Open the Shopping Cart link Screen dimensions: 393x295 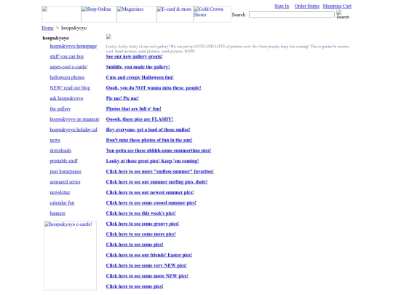click(x=337, y=6)
